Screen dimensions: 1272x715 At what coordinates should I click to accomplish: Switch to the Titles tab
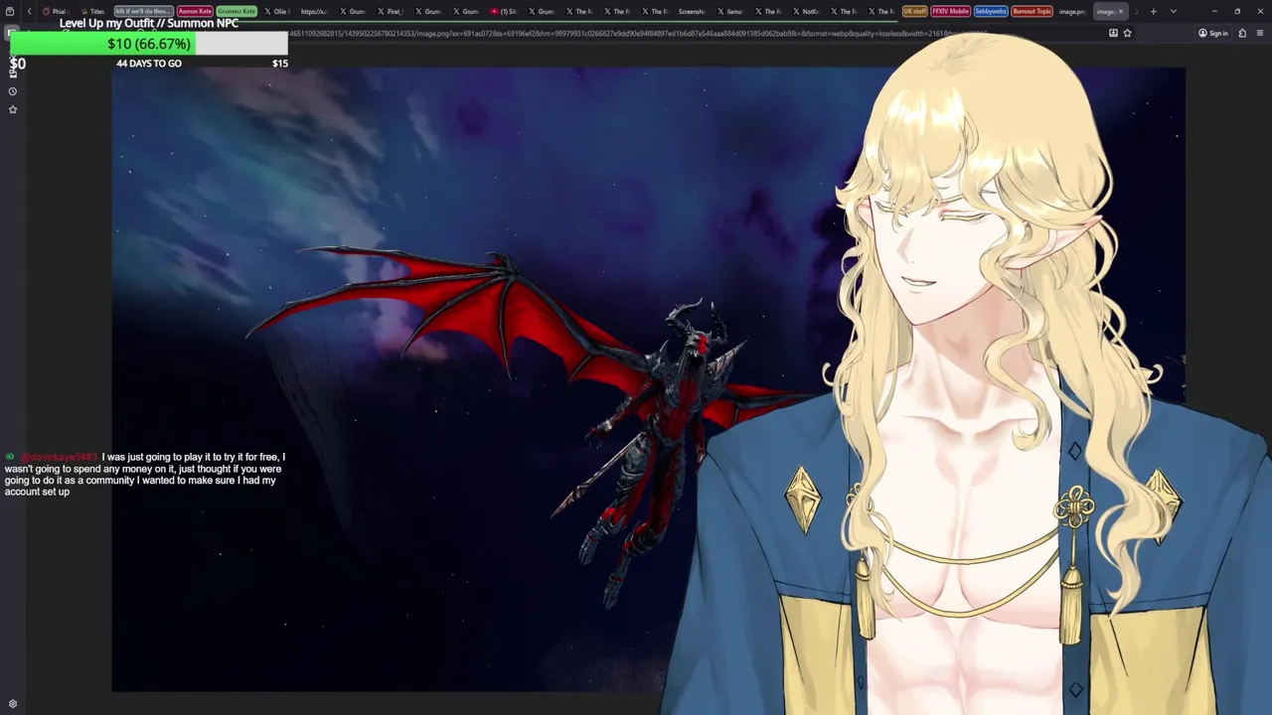tap(93, 11)
